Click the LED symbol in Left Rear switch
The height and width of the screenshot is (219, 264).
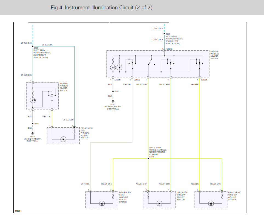point(159,203)
